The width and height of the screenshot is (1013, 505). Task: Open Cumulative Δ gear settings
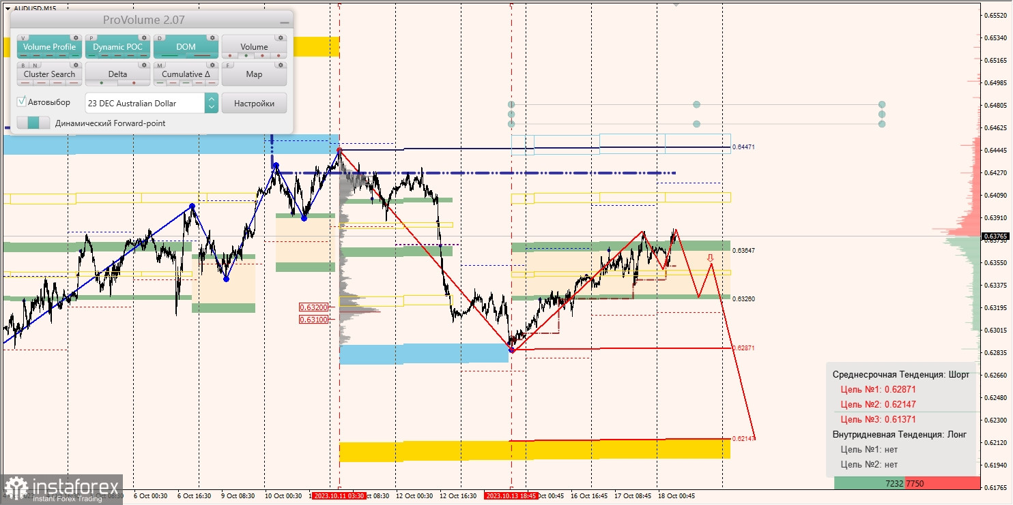click(212, 65)
